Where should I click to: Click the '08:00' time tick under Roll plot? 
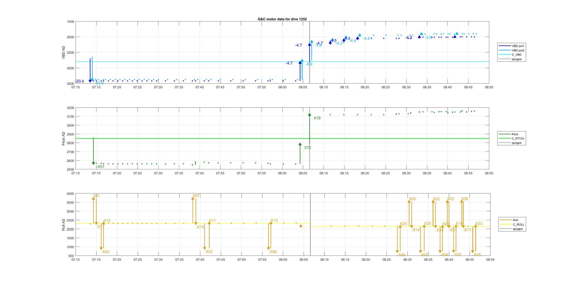(283, 260)
